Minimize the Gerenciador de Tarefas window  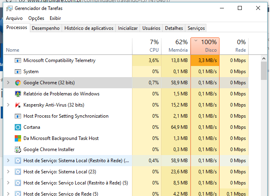pyautogui.click(x=222, y=8)
